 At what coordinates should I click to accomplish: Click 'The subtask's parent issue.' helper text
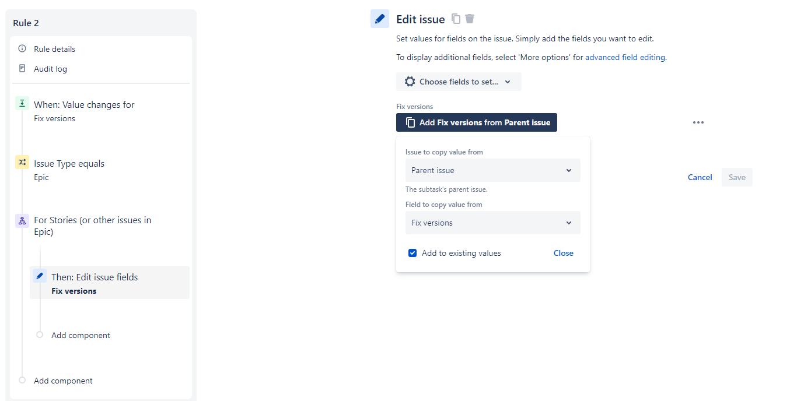tap(446, 189)
